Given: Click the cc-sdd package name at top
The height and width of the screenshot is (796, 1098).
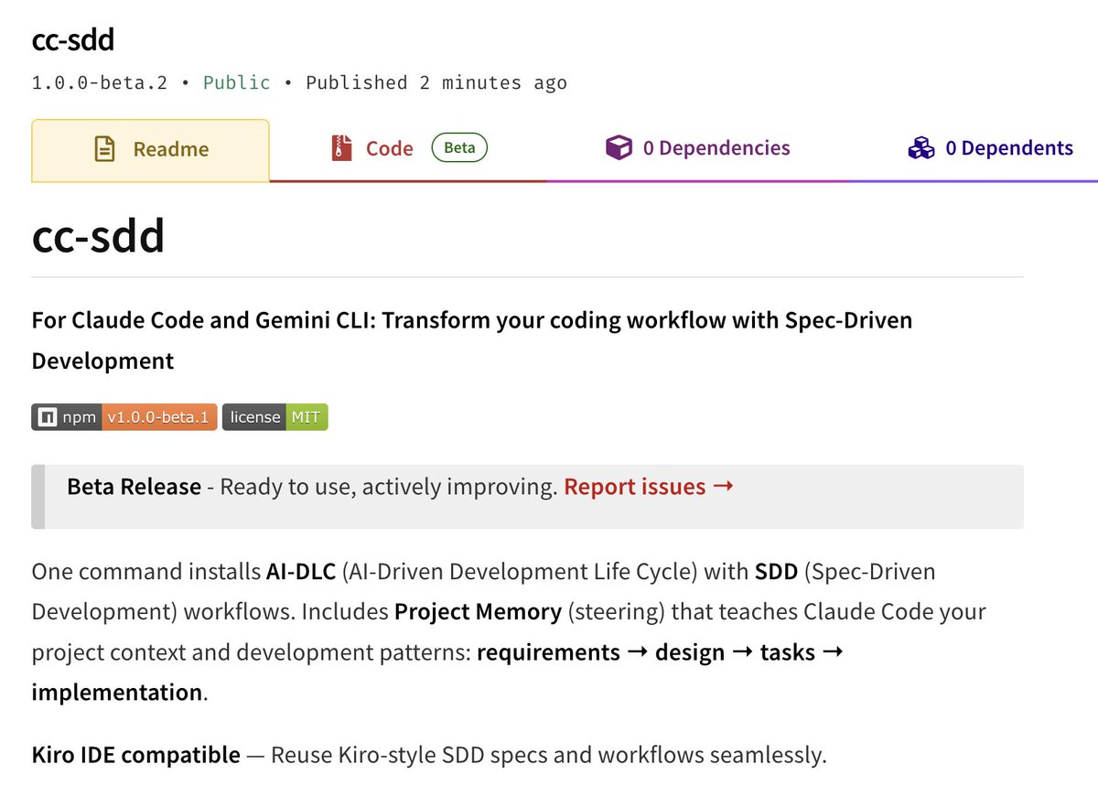Looking at the screenshot, I should tap(72, 39).
